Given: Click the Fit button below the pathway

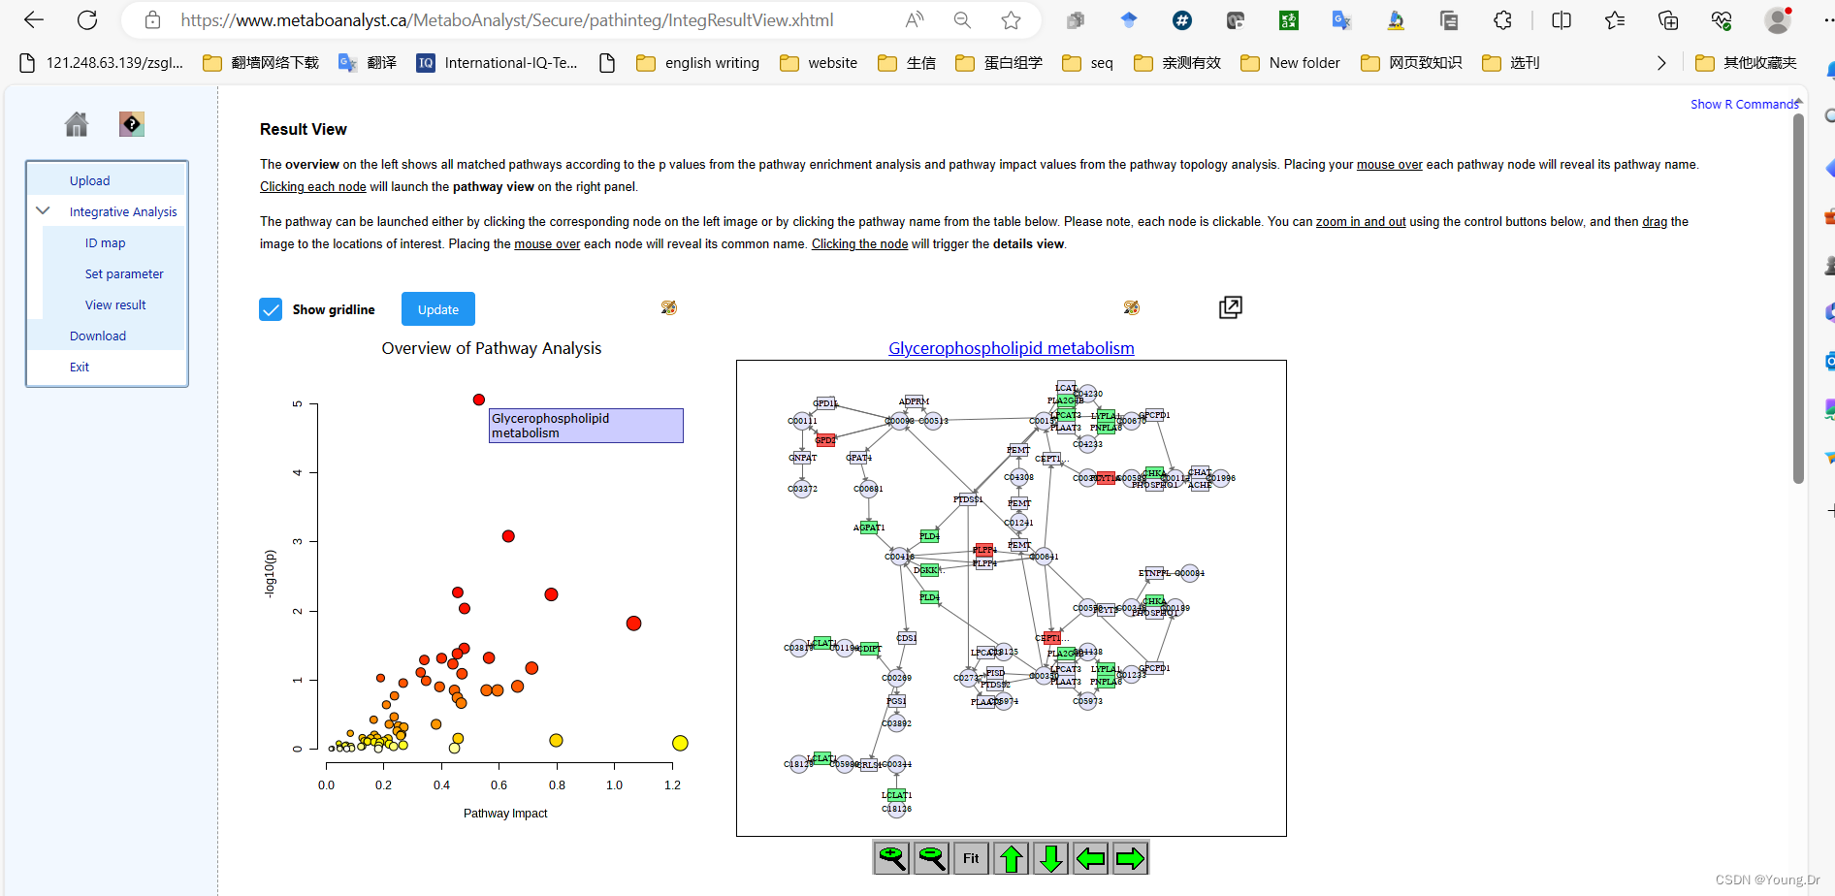Looking at the screenshot, I should click(x=970, y=857).
